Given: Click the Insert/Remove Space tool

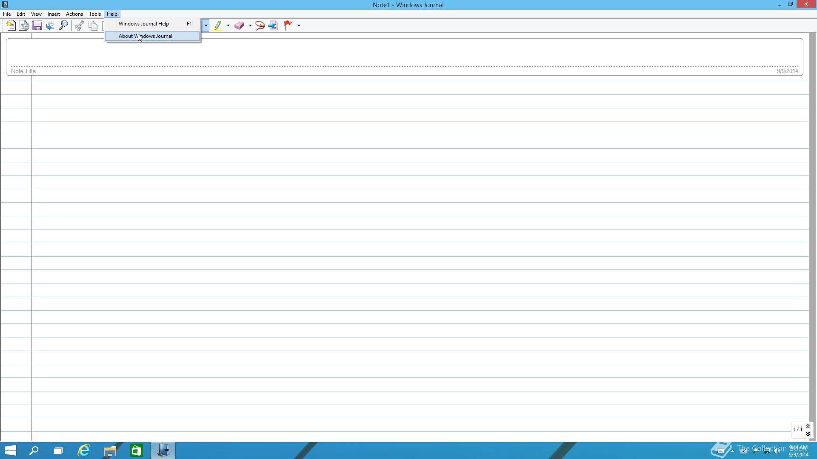Looking at the screenshot, I should pyautogui.click(x=274, y=25).
